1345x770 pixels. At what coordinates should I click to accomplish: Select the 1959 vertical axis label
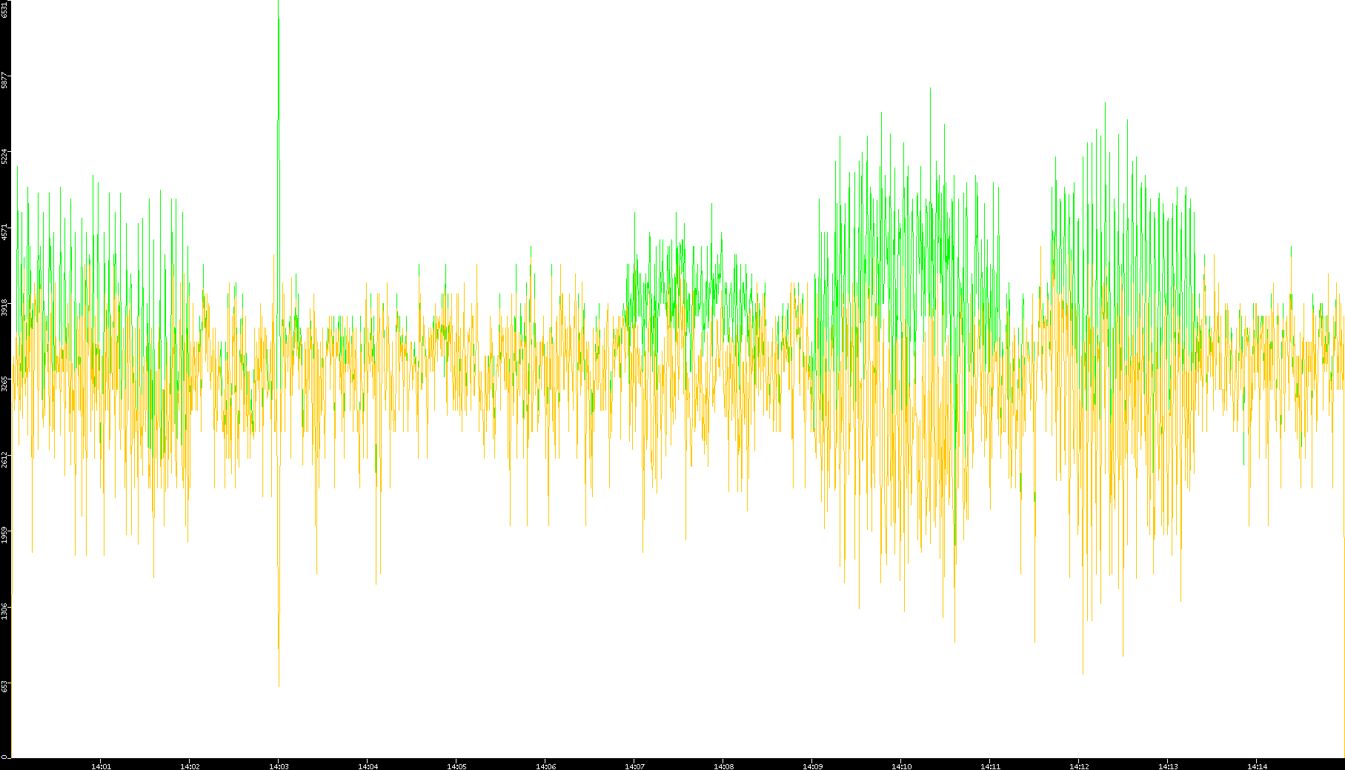tap(4, 534)
